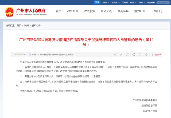The image size is (171, 118).
Task: Click the signature date 2021年5月30日
Action: (x=150, y=111)
